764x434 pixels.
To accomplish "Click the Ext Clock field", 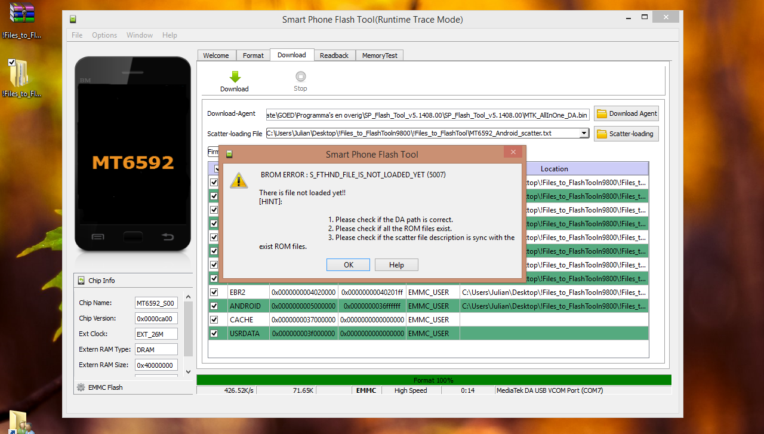I will (x=156, y=334).
